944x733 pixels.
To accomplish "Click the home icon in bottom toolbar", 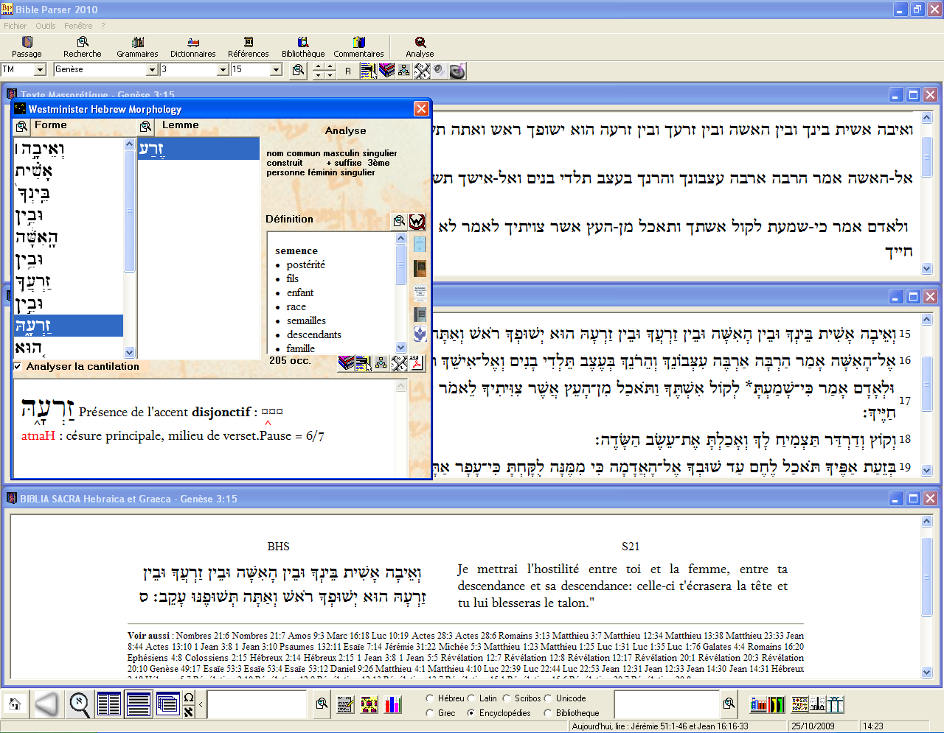I will [x=15, y=705].
